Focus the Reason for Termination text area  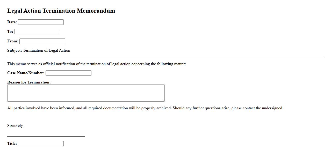click(86, 93)
